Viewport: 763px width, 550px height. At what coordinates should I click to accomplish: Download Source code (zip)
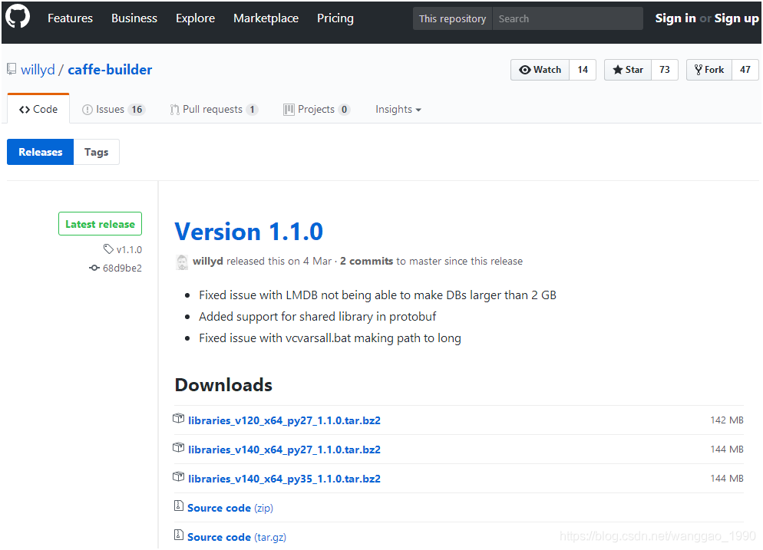[230, 508]
